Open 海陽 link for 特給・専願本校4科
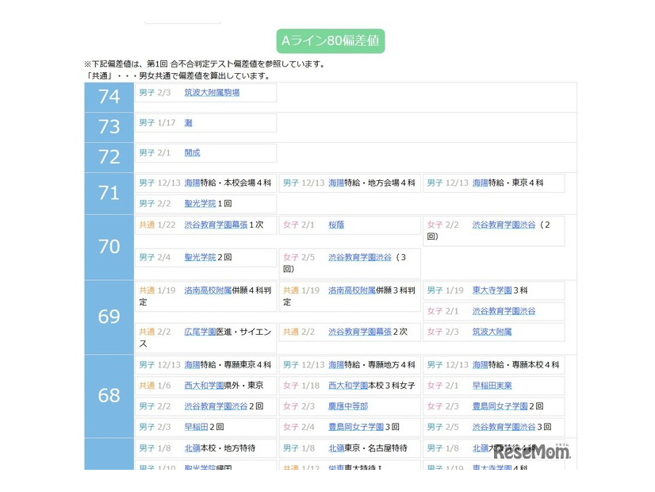 tap(481, 364)
